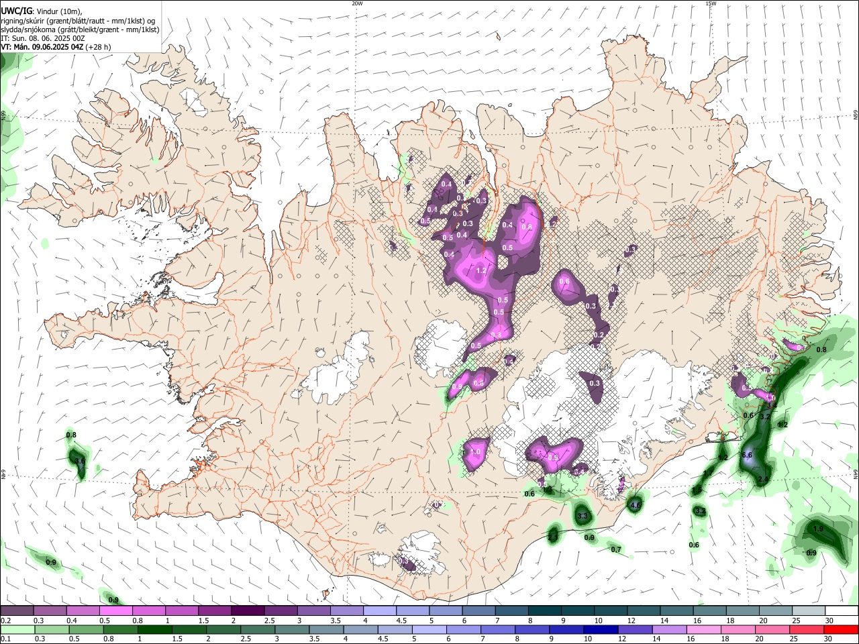Click the pale green swatch labeled 0.1 in the bottom legend row
The image size is (859, 644).
[17, 629]
